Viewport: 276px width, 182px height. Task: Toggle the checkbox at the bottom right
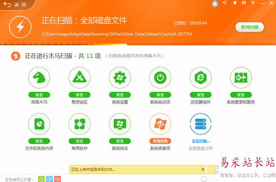[204, 179]
